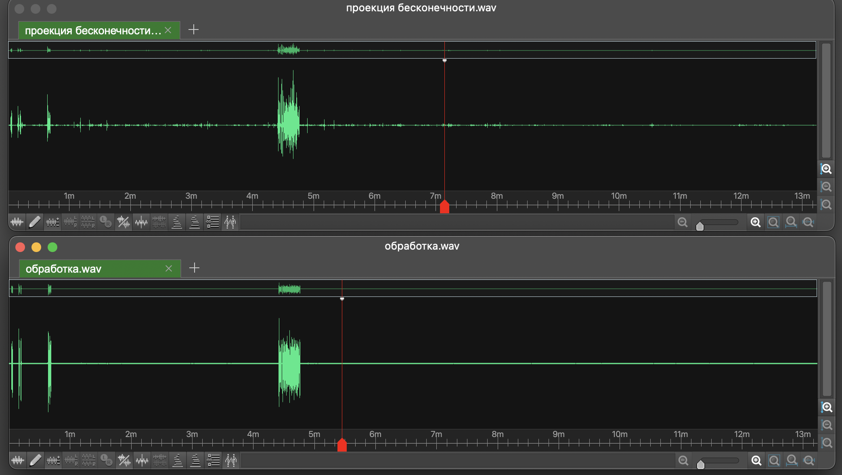Click the yellow minimize button of обработка.wav window
Screen dimensions: 842x475
click(36, 247)
